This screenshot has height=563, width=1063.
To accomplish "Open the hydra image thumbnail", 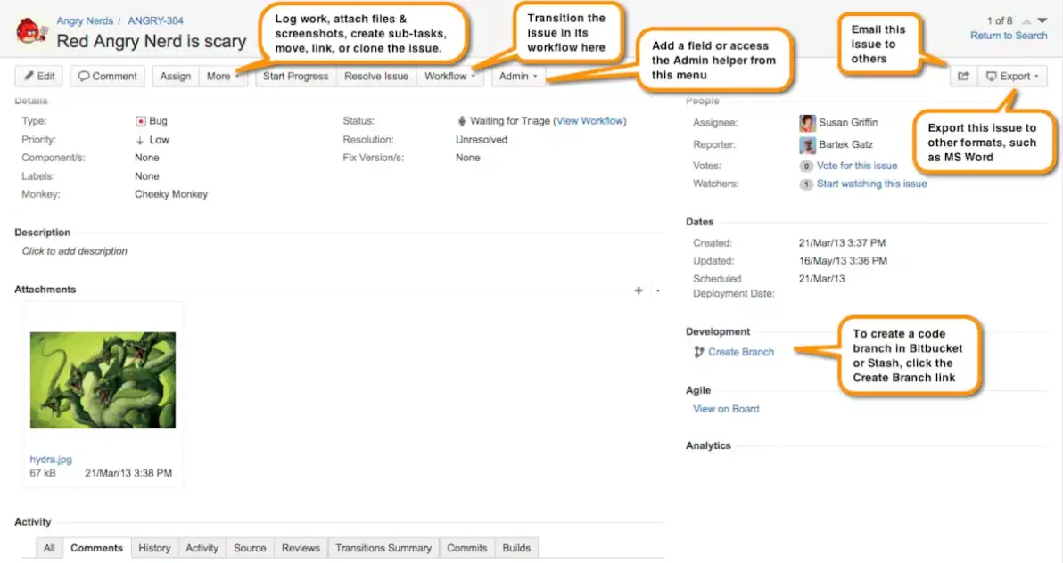I will pos(103,380).
